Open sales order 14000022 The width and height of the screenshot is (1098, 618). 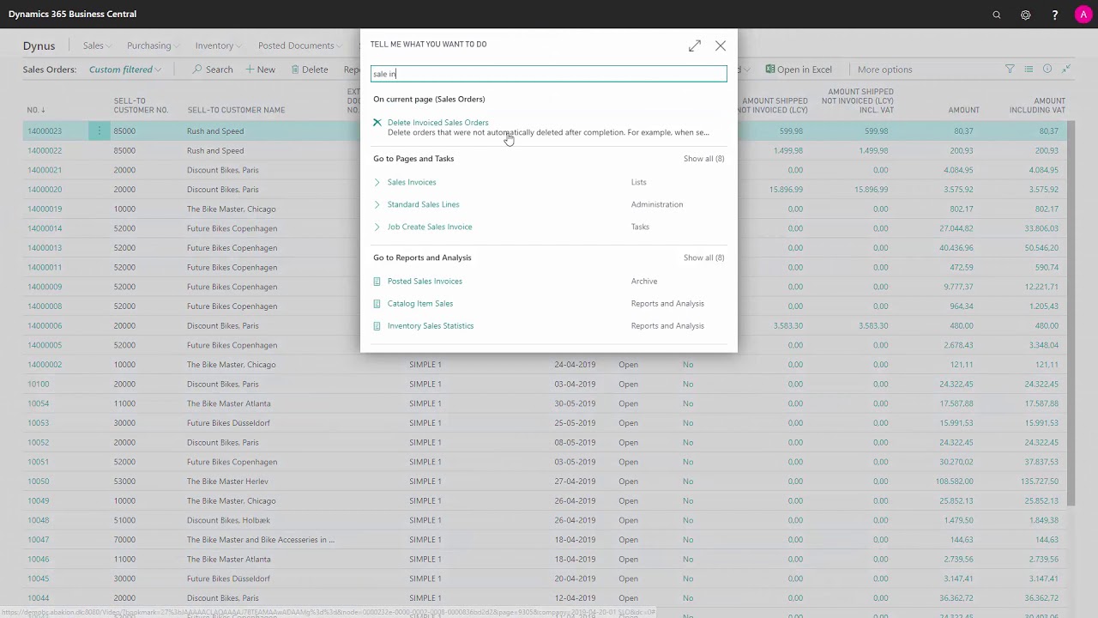point(45,150)
